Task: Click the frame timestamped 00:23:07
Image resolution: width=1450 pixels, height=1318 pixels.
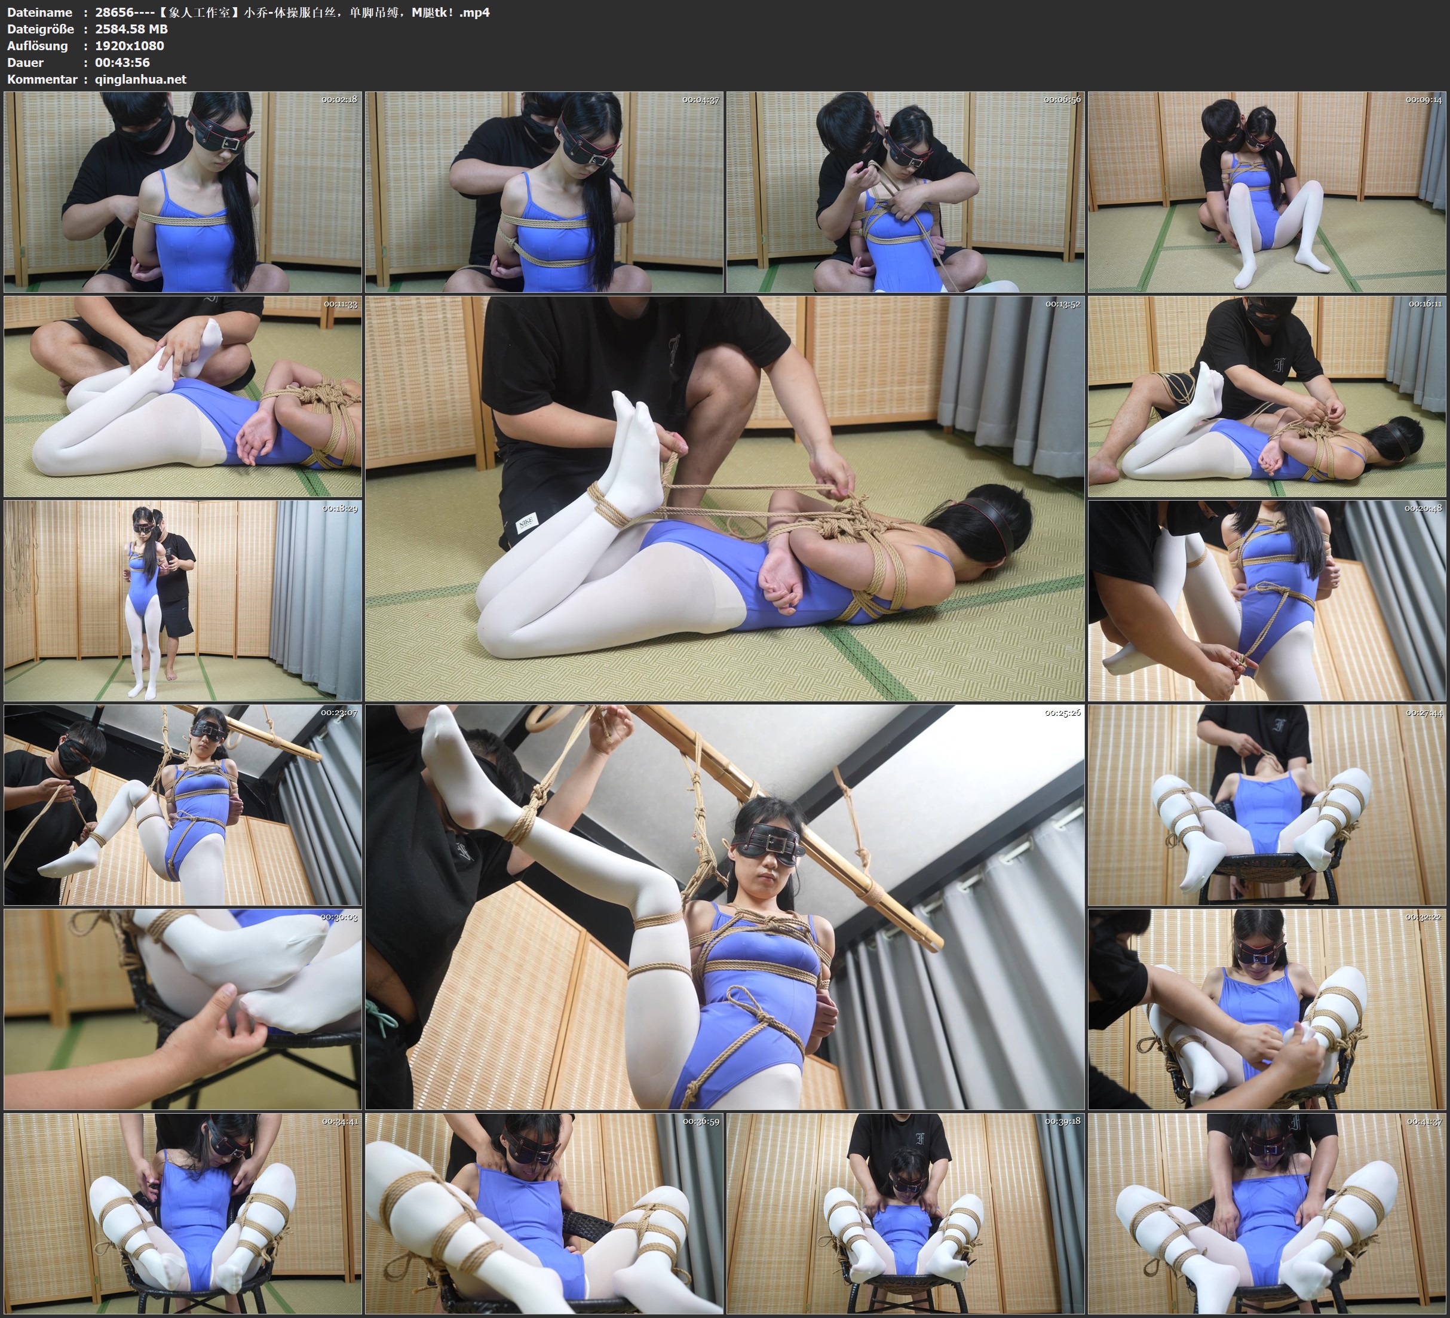Action: (183, 804)
